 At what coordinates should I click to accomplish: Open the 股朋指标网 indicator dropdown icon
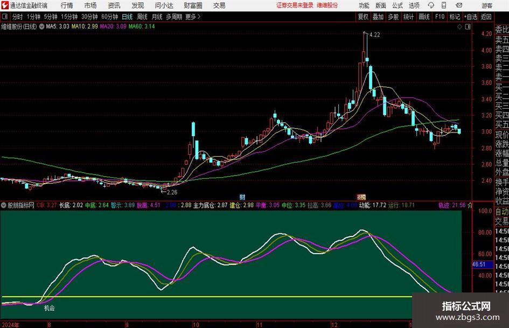pos(4,205)
